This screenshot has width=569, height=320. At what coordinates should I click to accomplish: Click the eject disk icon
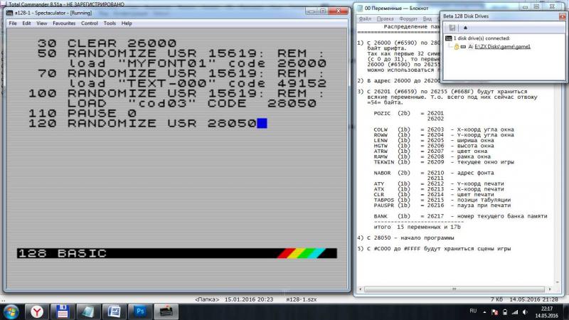(464, 27)
